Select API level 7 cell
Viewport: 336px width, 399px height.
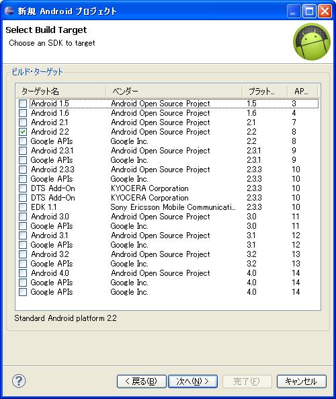pyautogui.click(x=294, y=122)
